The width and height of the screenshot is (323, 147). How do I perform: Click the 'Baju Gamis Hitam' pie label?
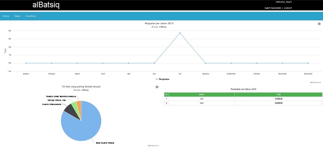pos(105,143)
